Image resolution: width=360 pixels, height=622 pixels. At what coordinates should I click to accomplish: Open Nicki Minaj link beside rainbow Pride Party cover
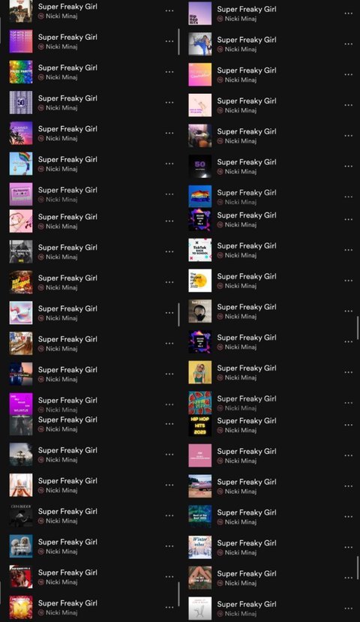(61, 77)
